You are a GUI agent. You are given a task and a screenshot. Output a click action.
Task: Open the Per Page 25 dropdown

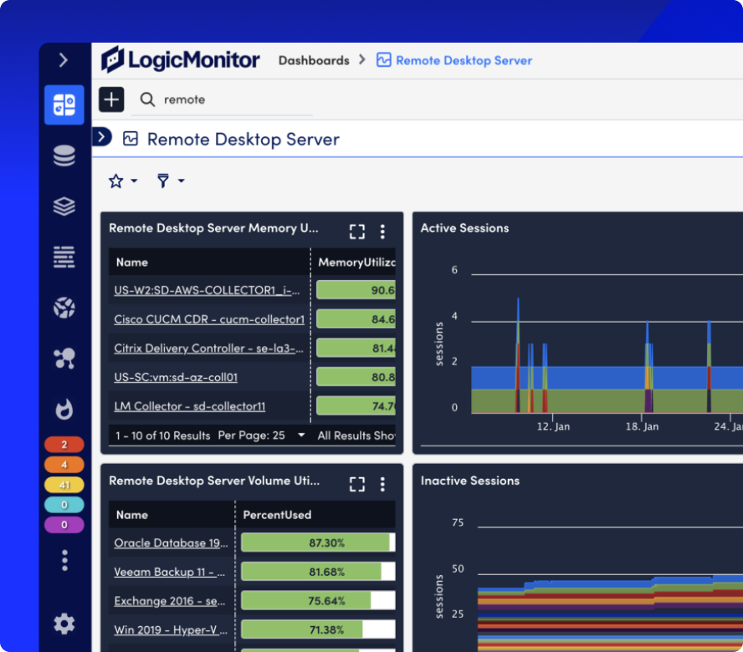click(x=261, y=436)
